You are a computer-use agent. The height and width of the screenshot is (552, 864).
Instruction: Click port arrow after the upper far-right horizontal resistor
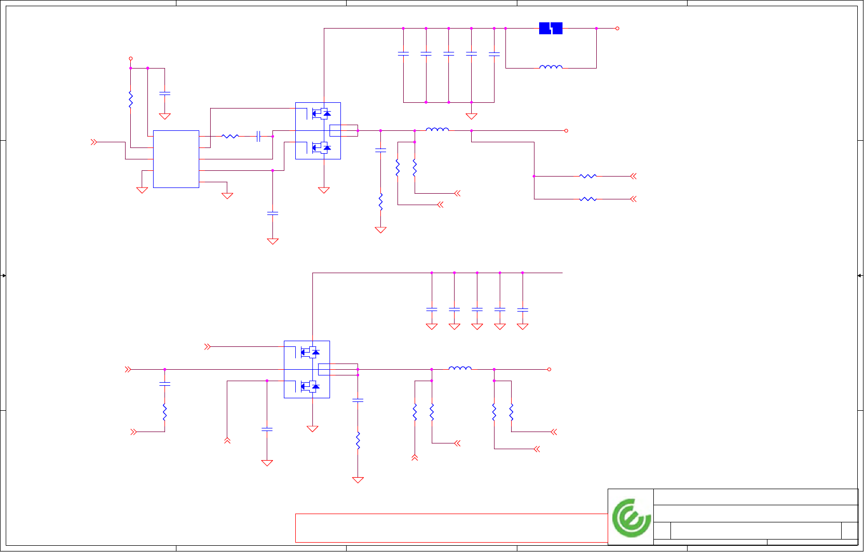click(x=633, y=176)
